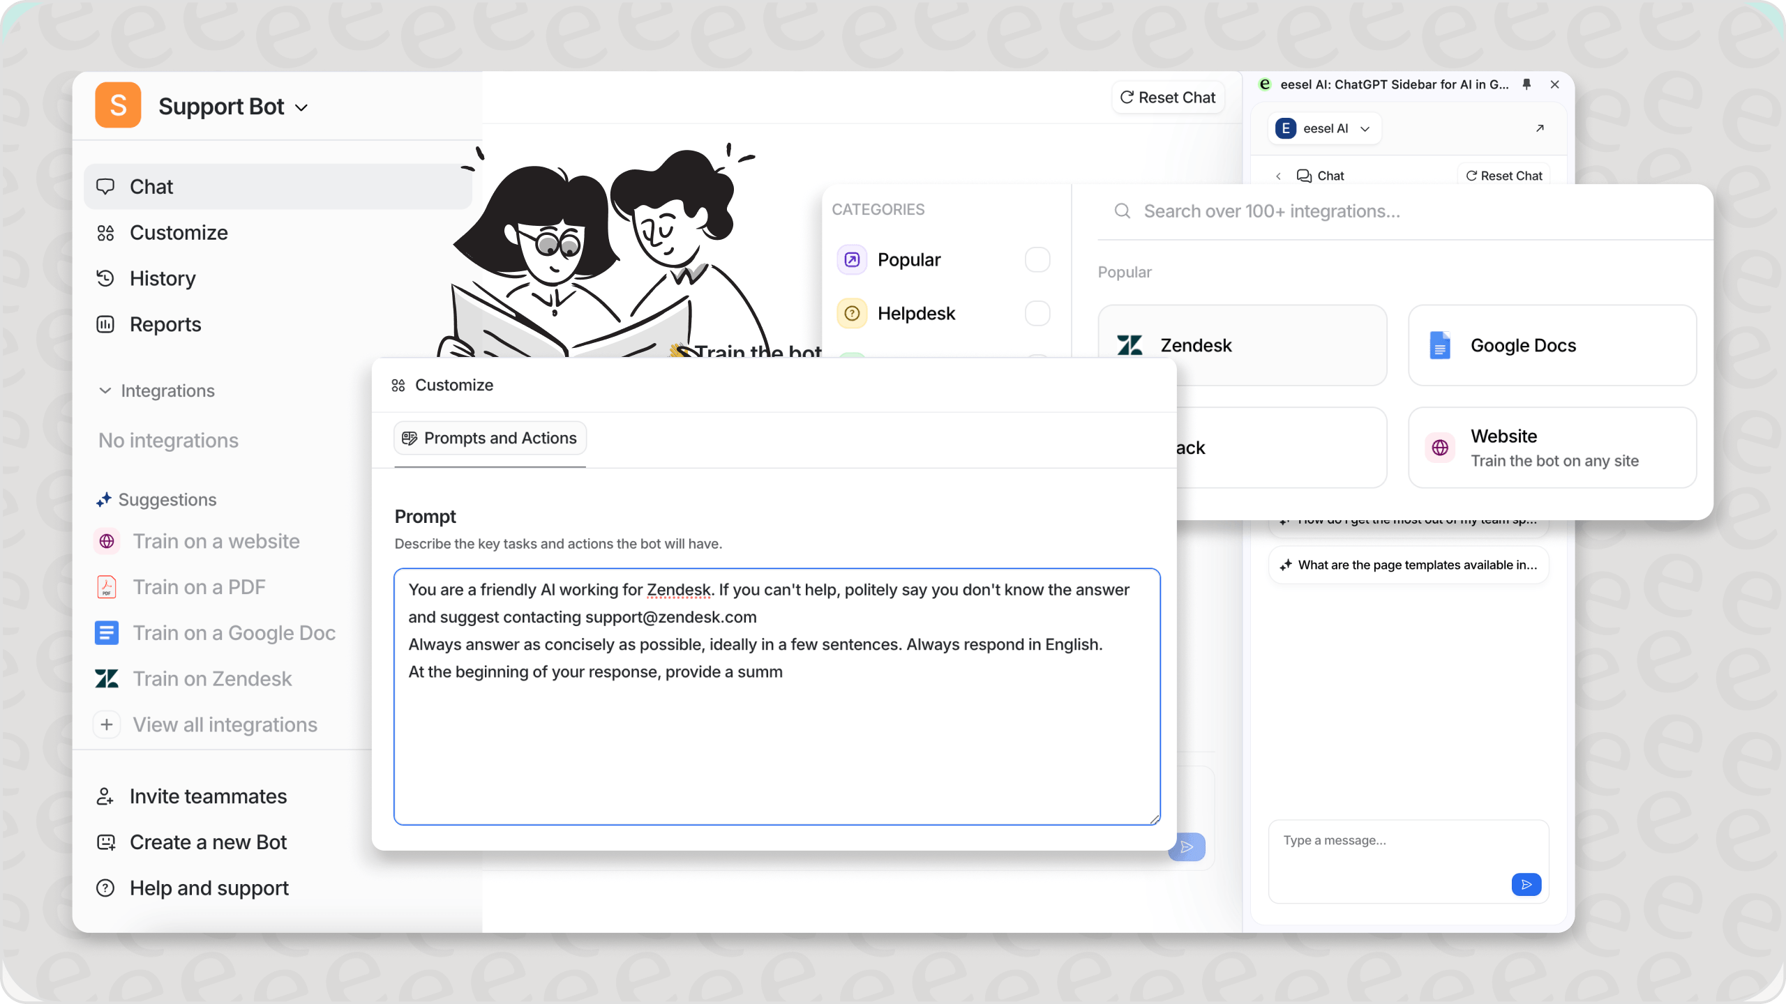Click Train on Zendesk icon
Image resolution: width=1786 pixels, height=1004 pixels.
pyautogui.click(x=108, y=678)
